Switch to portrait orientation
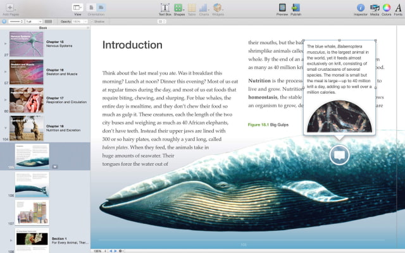The height and width of the screenshot is (253, 405). click(92, 8)
